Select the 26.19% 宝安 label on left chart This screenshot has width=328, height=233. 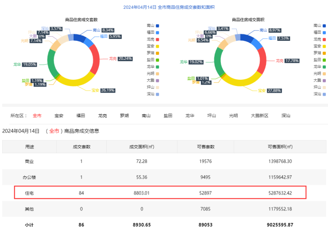click(x=108, y=90)
